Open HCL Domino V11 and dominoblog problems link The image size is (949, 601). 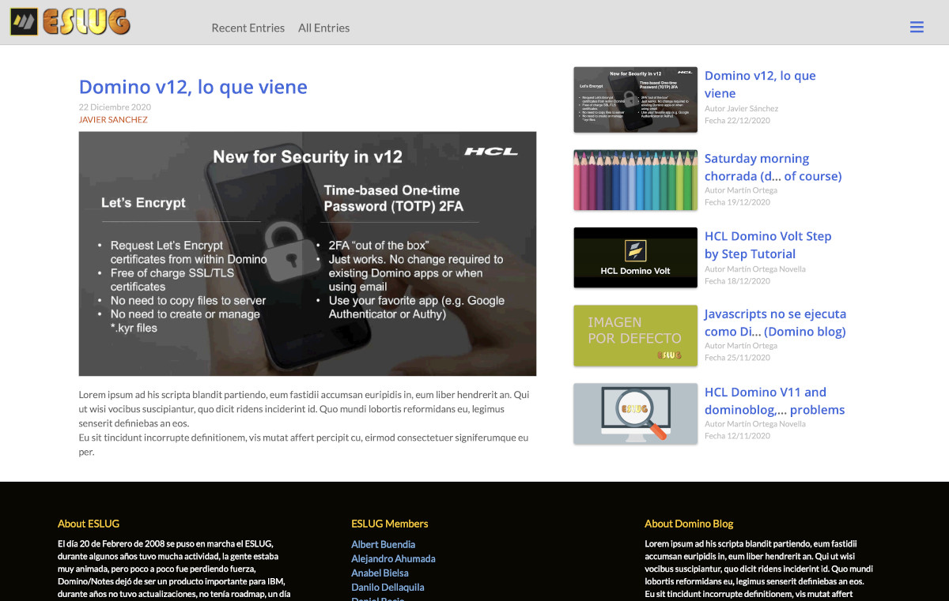(774, 401)
